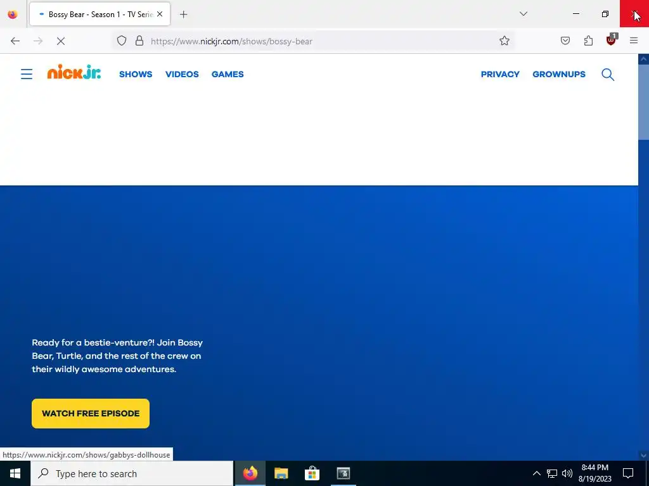Select the Bossy Bear - Season 1 tab
This screenshot has width=649, height=486.
click(x=100, y=14)
